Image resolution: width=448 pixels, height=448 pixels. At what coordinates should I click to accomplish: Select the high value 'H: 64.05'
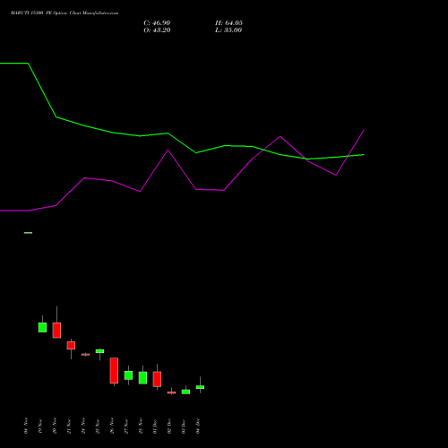point(228,23)
